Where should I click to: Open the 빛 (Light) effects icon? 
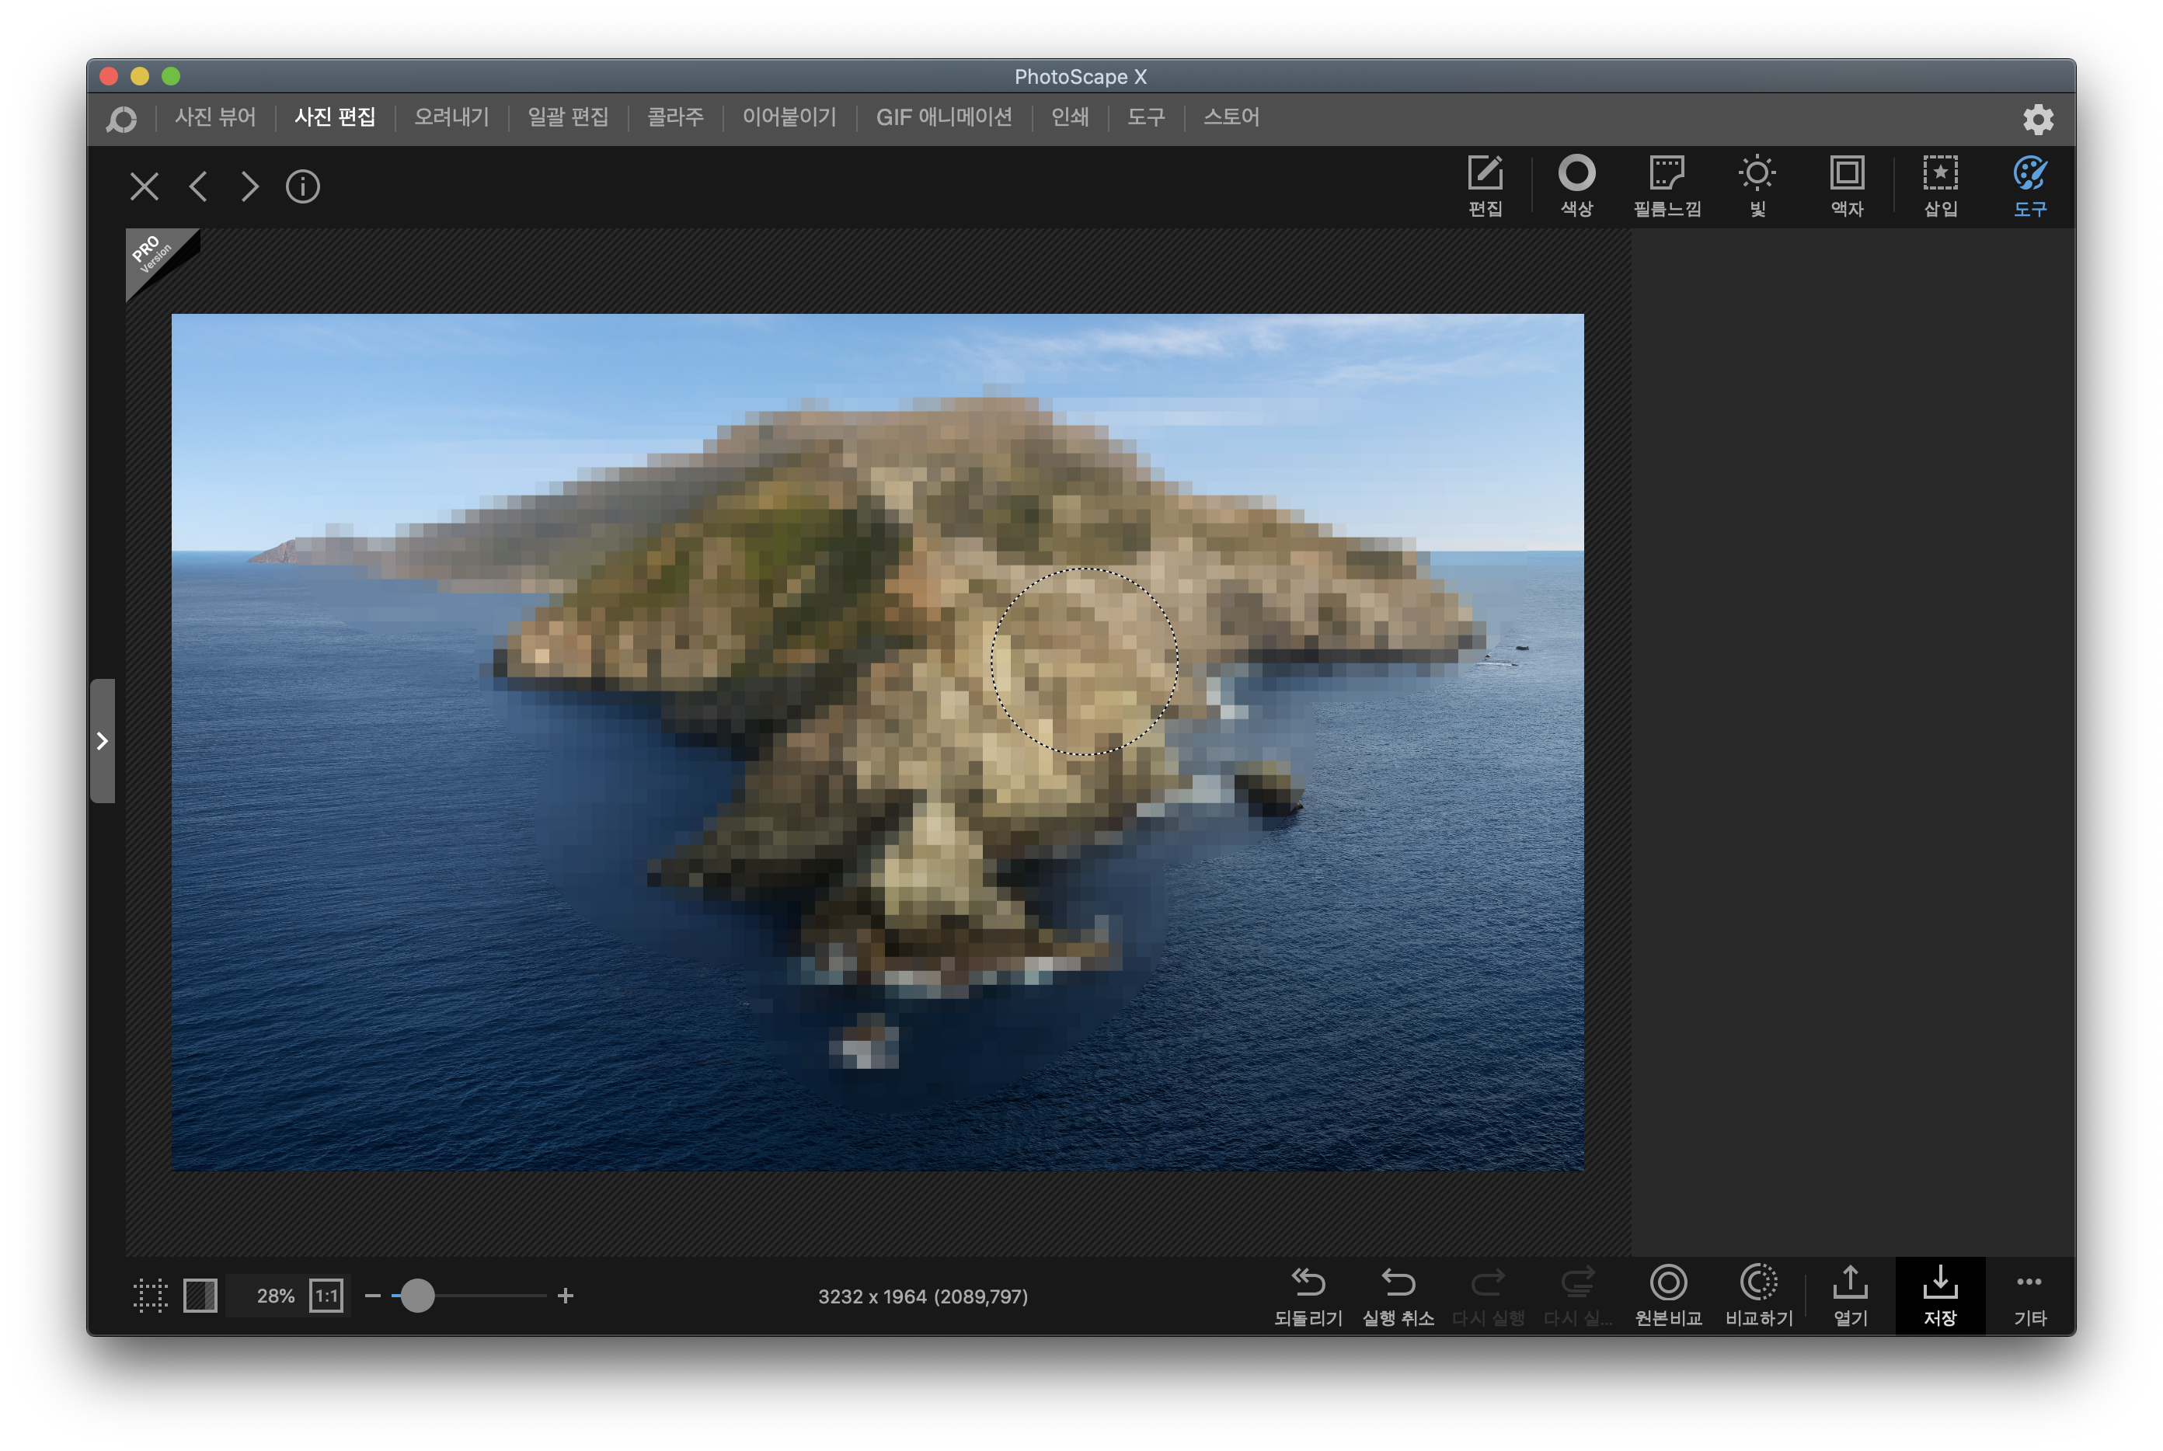(x=1757, y=174)
